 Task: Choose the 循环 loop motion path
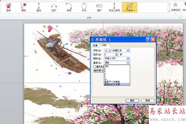99,7
